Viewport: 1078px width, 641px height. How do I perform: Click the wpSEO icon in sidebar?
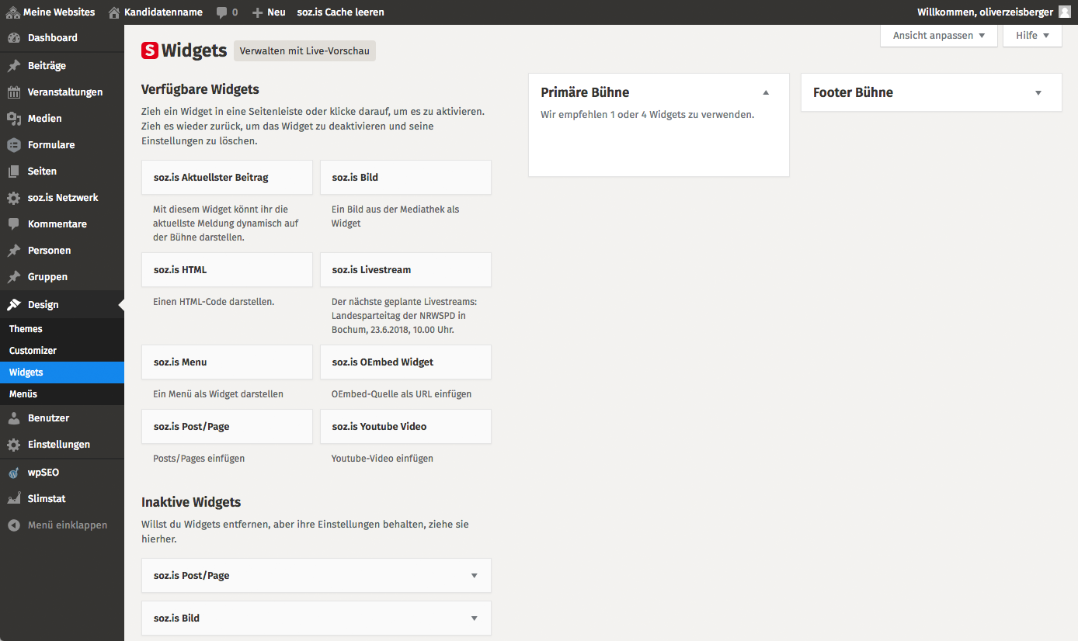tap(14, 473)
